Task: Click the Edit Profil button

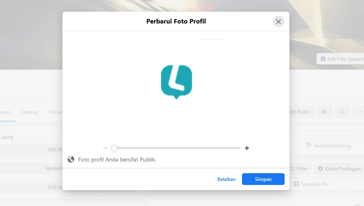Action: [300, 112]
